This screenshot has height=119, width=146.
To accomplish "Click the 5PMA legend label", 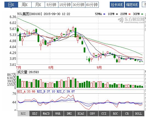I will click(99, 14).
